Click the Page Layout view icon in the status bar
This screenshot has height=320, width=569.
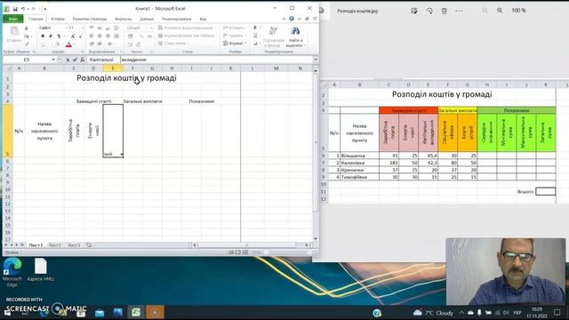238,252
